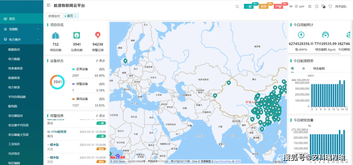Screen dimensions: 353x165
Task: Open 更多 in the 设备状态 panel
Action: coord(100,61)
